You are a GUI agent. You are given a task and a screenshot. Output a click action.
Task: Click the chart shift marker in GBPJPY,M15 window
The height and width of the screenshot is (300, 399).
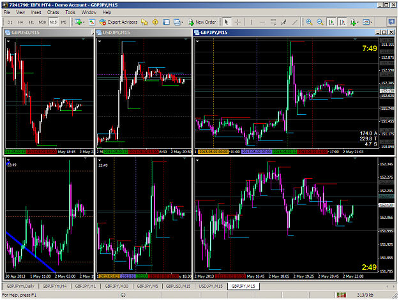point(355,39)
